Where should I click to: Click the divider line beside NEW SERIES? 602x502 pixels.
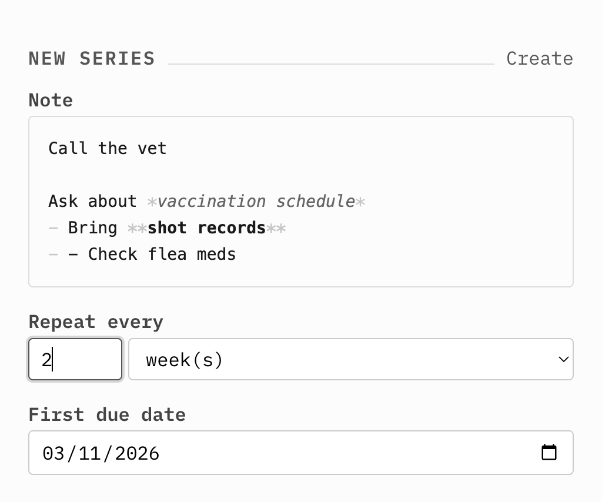(330, 63)
